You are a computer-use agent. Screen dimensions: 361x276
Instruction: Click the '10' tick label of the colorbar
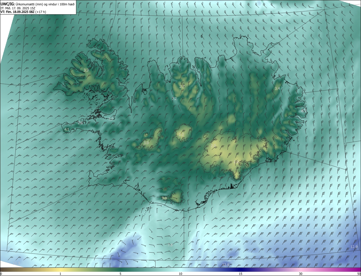click(x=180, y=274)
